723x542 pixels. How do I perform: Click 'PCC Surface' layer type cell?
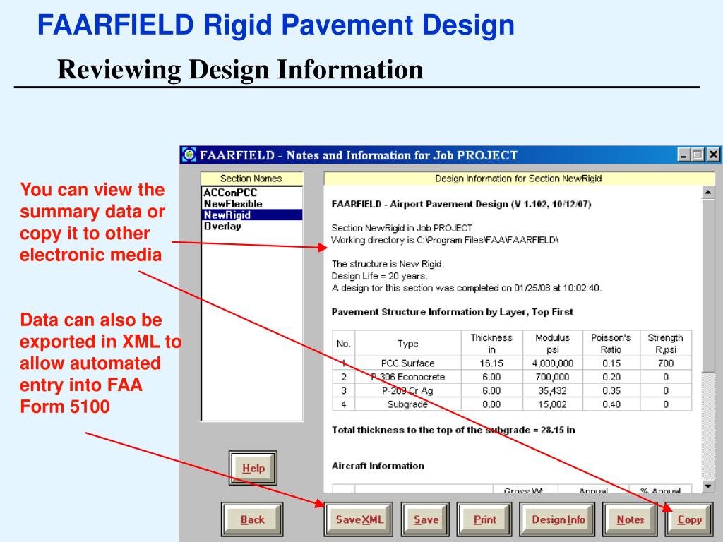click(x=407, y=363)
